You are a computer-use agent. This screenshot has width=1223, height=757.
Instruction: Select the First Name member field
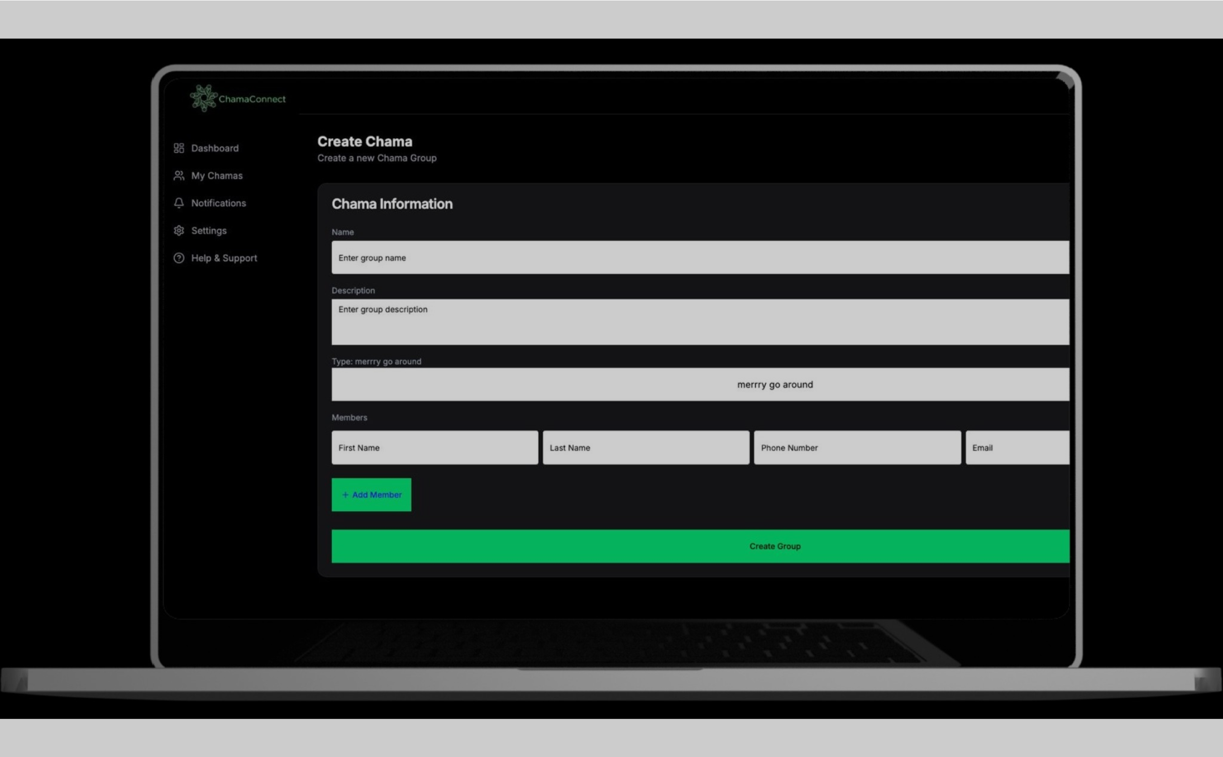coord(434,448)
